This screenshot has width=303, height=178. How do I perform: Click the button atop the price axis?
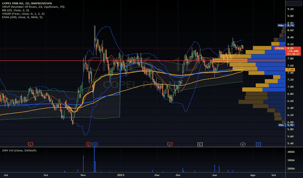[294, 3]
